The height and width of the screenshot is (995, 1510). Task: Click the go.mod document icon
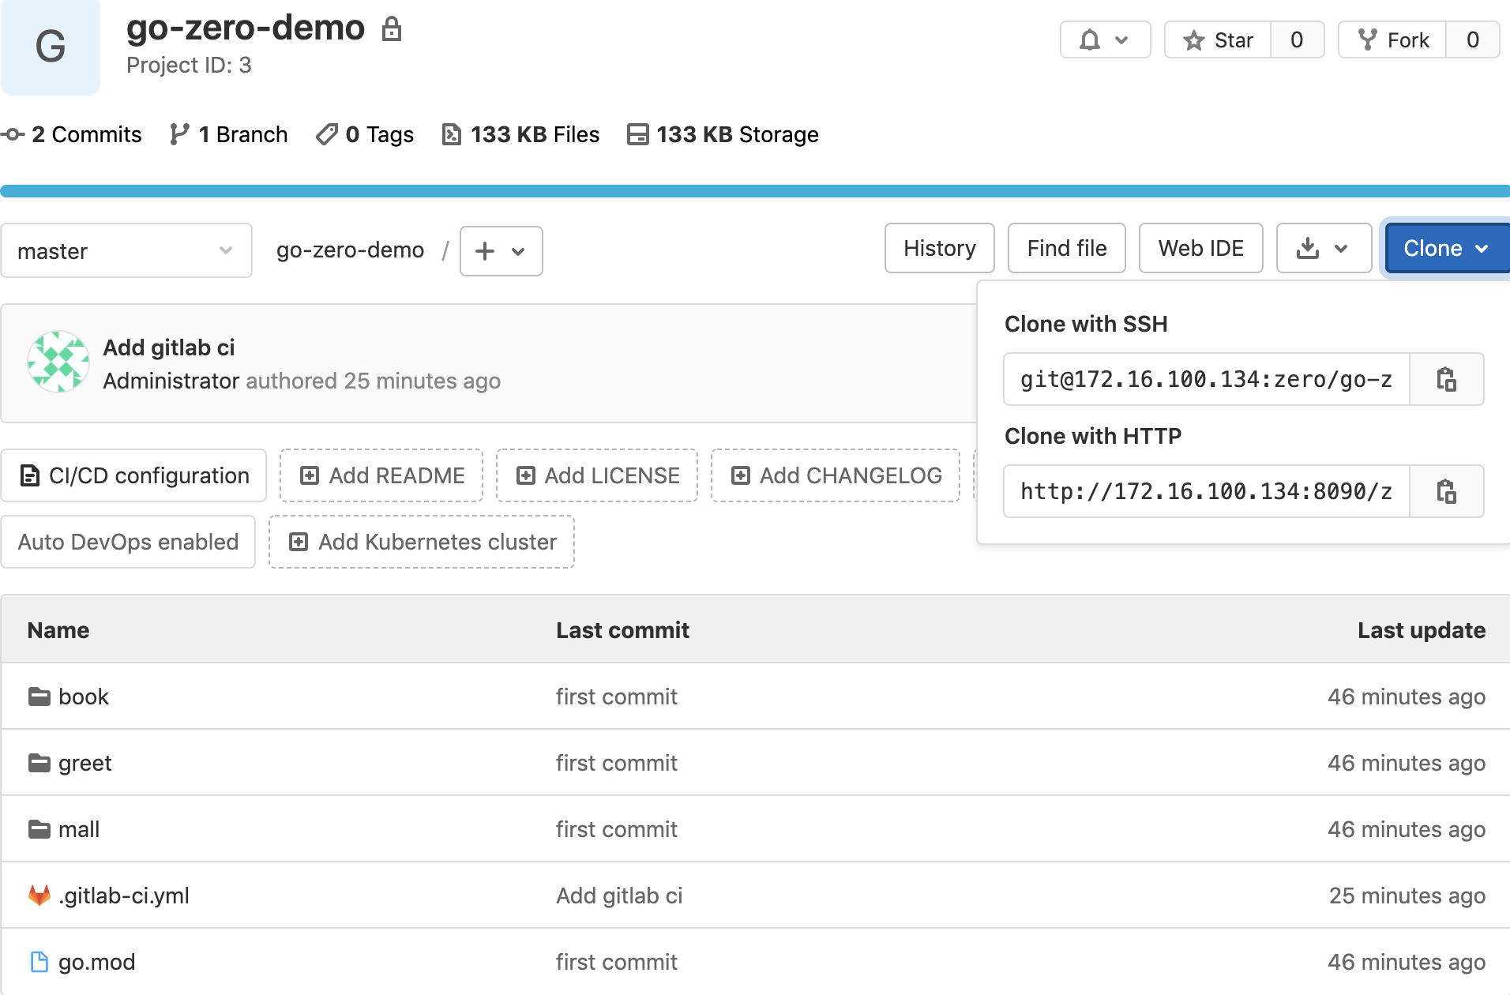[x=39, y=962]
